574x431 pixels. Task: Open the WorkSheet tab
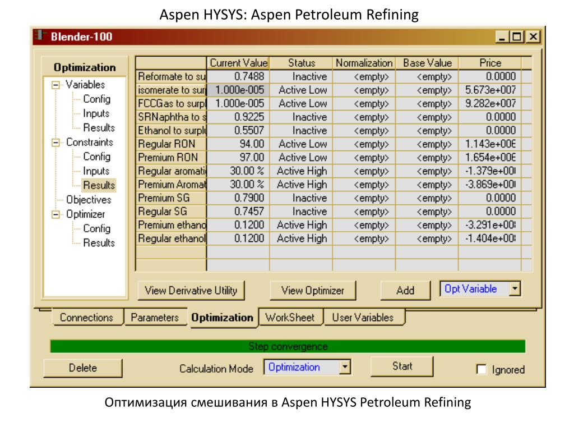[x=290, y=318]
